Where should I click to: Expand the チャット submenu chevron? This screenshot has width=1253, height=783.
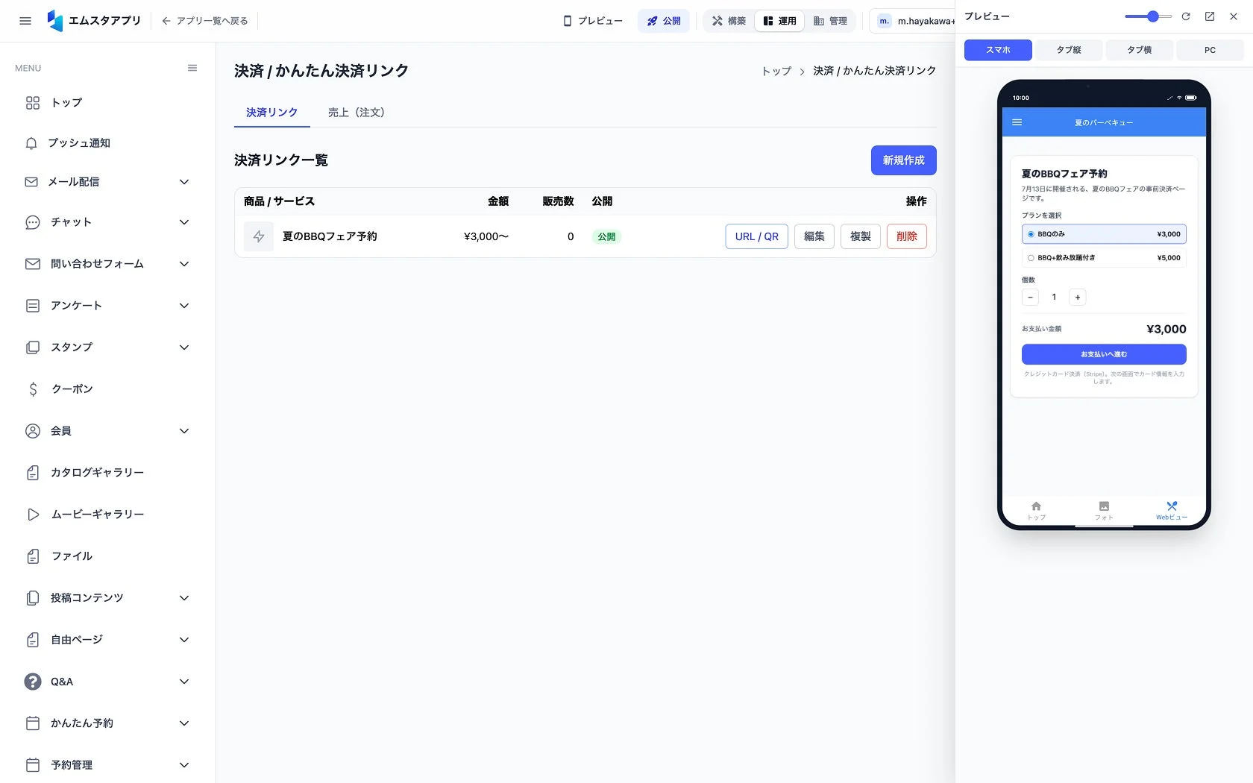[184, 222]
